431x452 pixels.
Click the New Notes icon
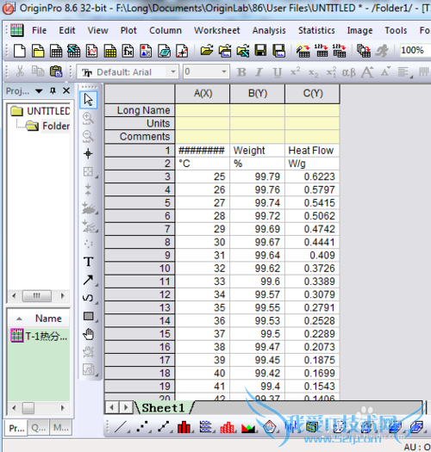tap(164, 52)
